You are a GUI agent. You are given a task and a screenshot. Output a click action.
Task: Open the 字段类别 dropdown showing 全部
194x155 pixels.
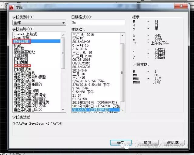[39, 23]
